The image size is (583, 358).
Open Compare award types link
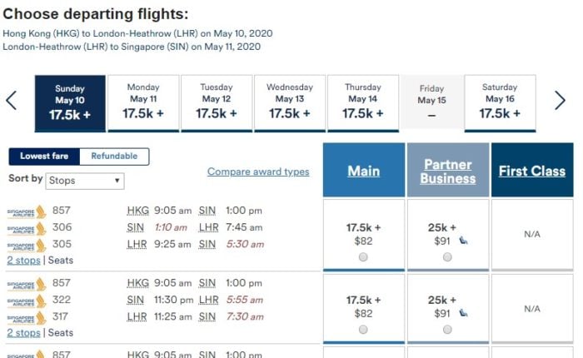click(258, 172)
